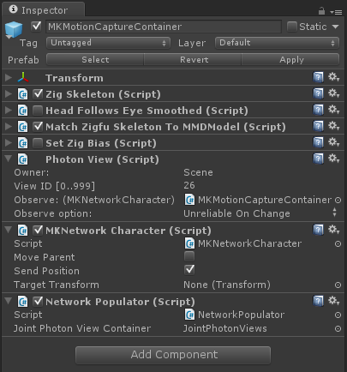Viewport: 347px width, 372px height.
Task: Expand the Transform component foldout
Action: pos(9,77)
